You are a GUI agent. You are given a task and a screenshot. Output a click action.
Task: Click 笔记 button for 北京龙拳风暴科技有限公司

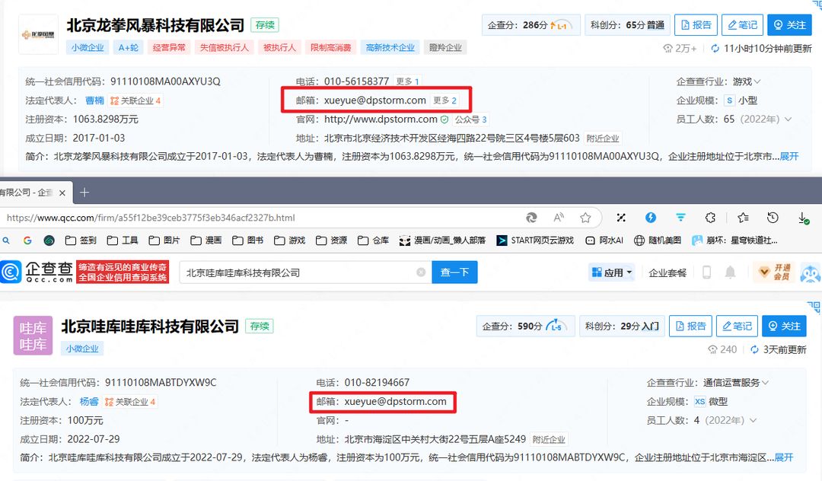point(742,24)
